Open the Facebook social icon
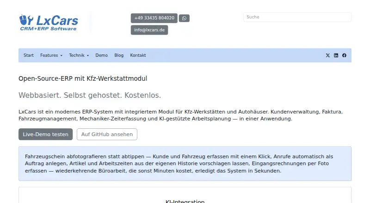 coord(344,55)
